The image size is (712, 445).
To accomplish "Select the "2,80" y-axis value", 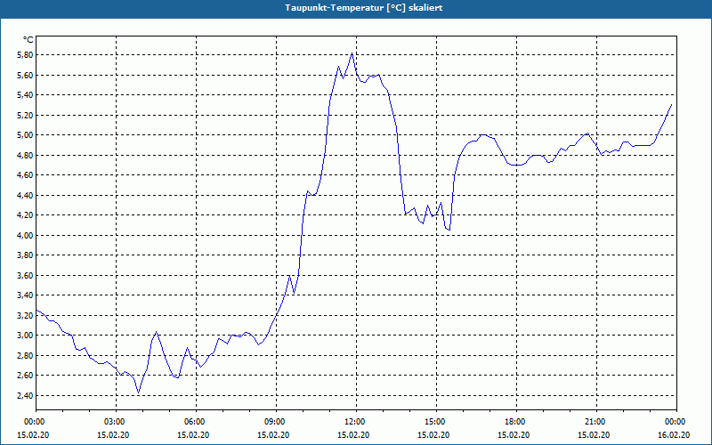I will (26, 355).
